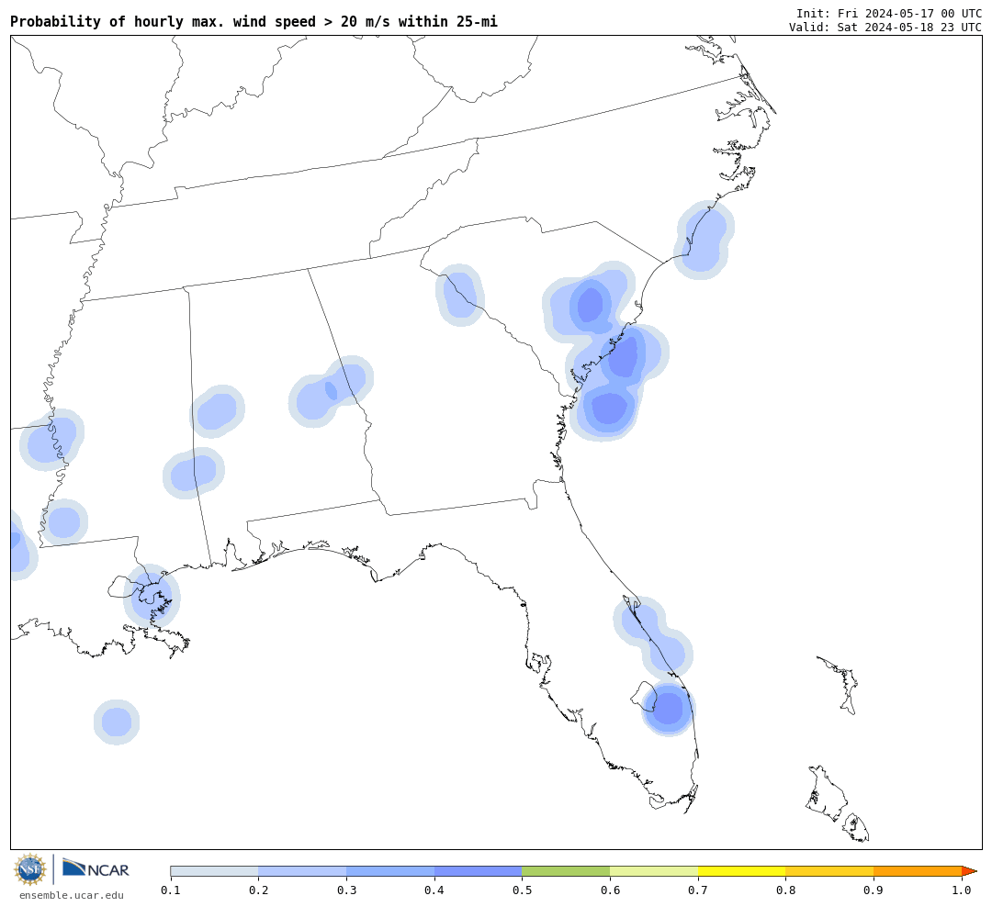This screenshot has height=907, width=992.
Task: Click the 0.2–0.3 light blue colorbar segment
Action: 302,871
